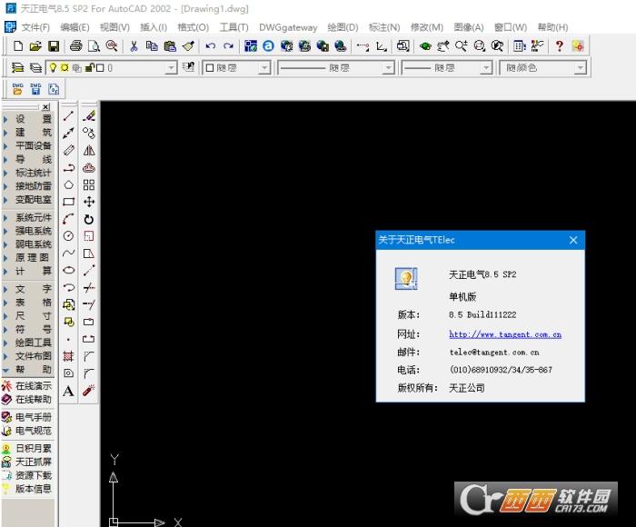Open the 标注(N) menu
This screenshot has width=636, height=527.
[384, 27]
